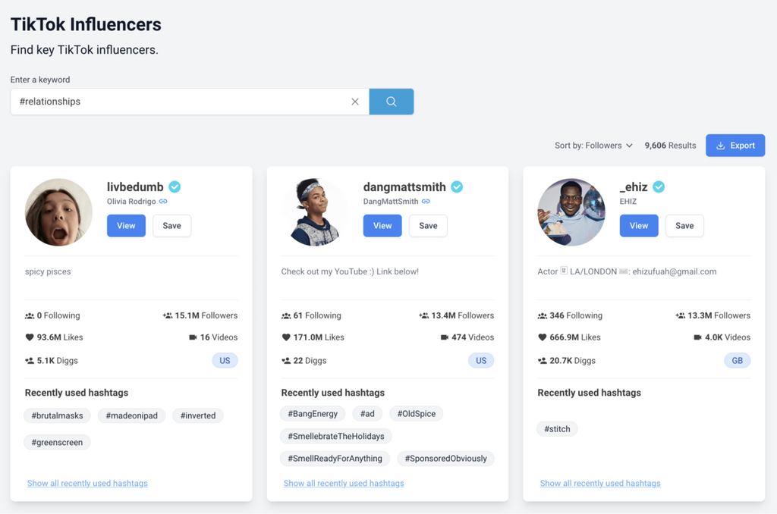Click the #brutalmasks hashtag chip
This screenshot has width=777, height=514.
58,415
